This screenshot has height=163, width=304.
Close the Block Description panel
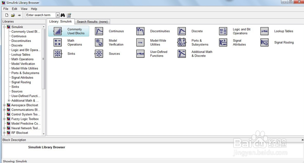(x=302, y=140)
